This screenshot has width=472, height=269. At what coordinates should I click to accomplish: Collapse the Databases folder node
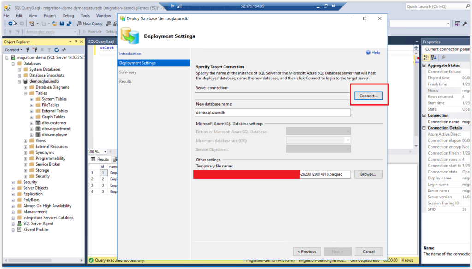pyautogui.click(x=13, y=64)
